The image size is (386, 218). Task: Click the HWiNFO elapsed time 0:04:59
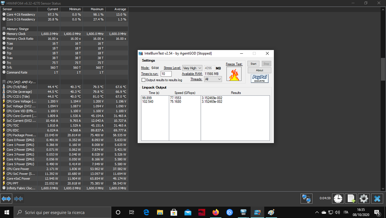325,198
